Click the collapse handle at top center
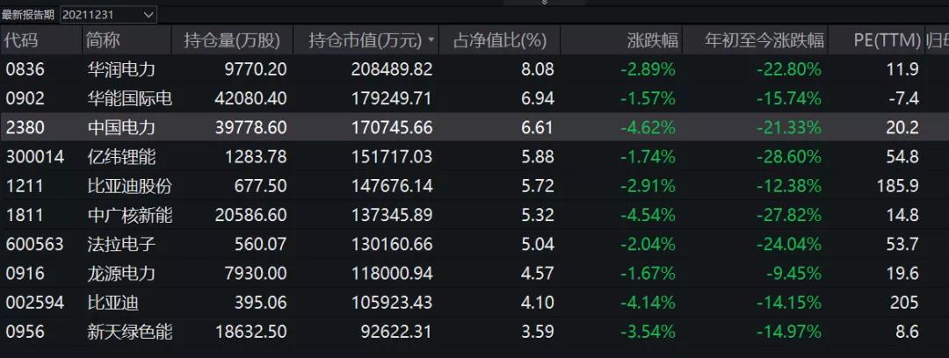The height and width of the screenshot is (358, 949). [x=544, y=3]
